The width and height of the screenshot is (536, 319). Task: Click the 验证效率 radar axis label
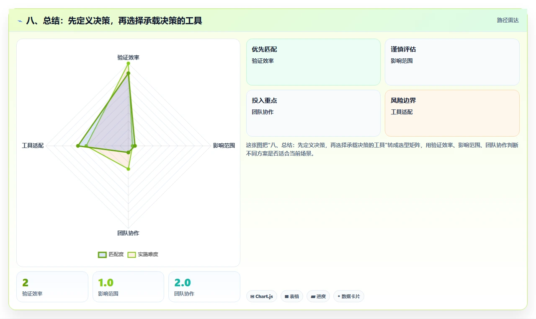[x=128, y=57]
